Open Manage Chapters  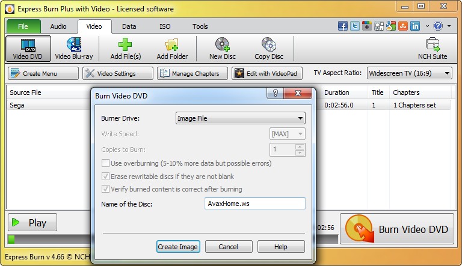coord(192,73)
